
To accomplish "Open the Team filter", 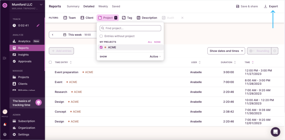I will pyautogui.click(x=70, y=18).
